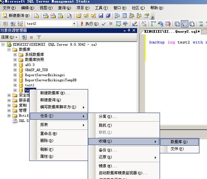Click the Save floppy disk icon
The height and width of the screenshot is (179, 207).
pos(101,16)
